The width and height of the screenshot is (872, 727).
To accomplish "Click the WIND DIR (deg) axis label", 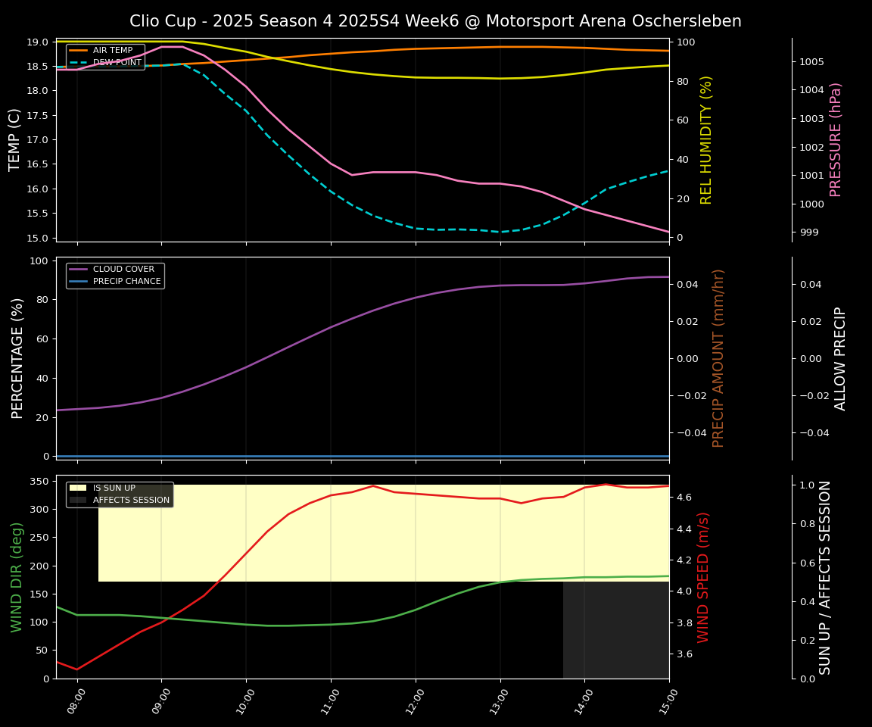I will 17,577.
